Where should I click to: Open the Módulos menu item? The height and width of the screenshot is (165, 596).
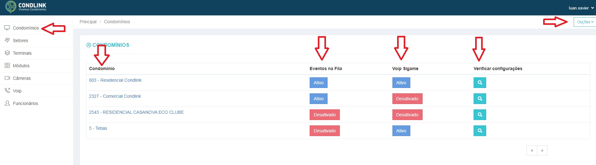(21, 66)
